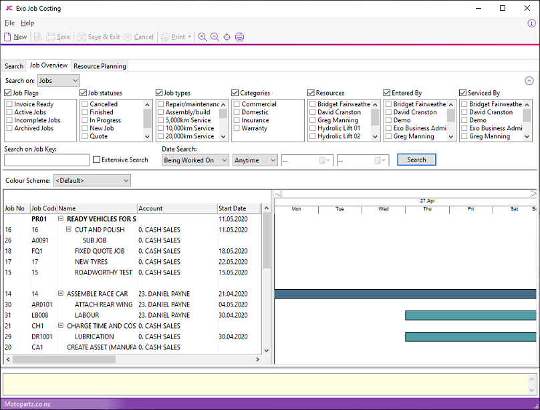Open the File menu
The width and height of the screenshot is (540, 410).
(9, 23)
